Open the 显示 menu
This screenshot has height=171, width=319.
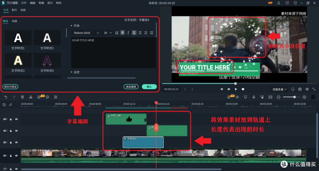click(50, 3)
